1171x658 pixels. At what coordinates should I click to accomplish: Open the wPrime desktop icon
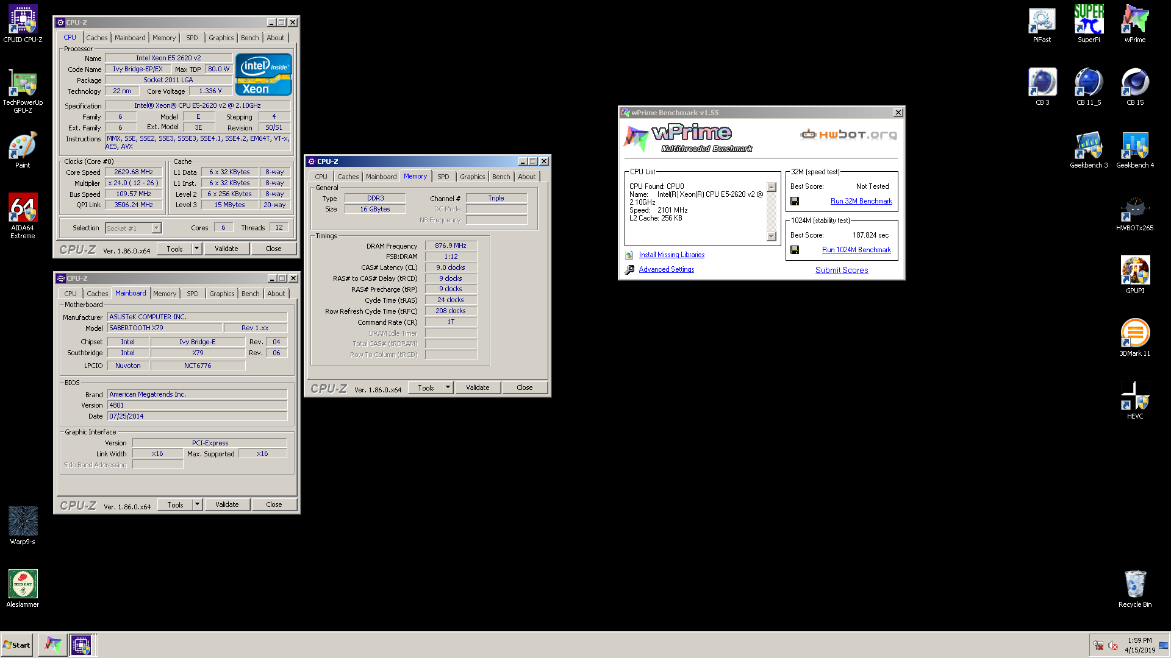1135,23
